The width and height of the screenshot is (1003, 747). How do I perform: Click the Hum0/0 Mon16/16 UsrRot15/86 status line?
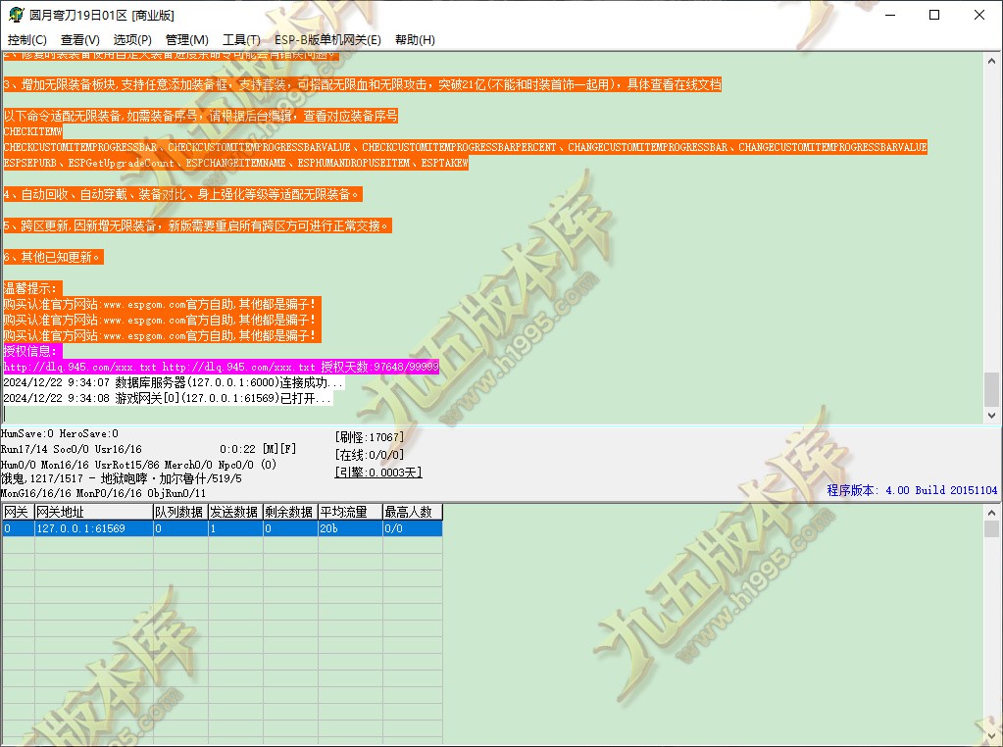tap(138, 465)
